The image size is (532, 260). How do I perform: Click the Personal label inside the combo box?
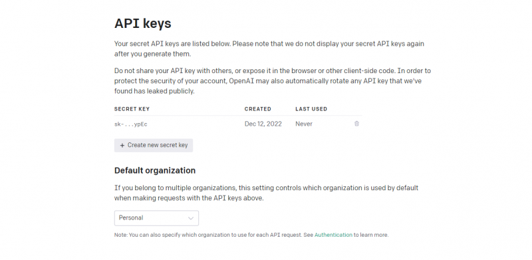coord(131,218)
